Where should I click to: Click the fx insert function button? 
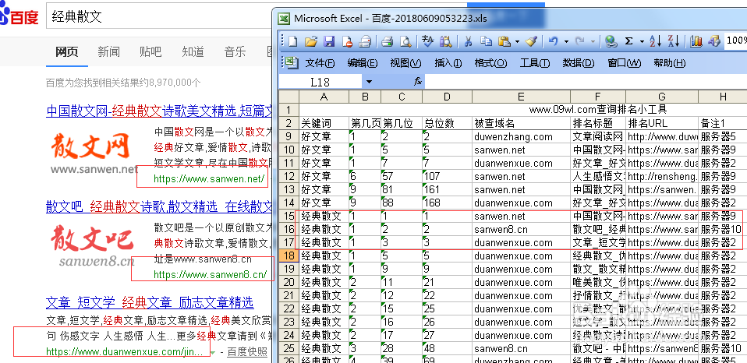[418, 81]
